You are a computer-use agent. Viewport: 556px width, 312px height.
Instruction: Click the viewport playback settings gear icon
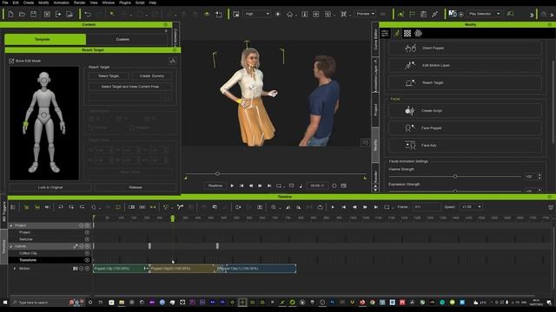tap(334, 185)
